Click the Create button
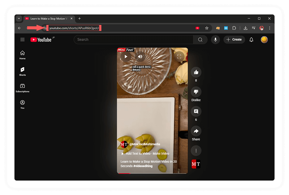This screenshot has width=289, height=195. (x=234, y=40)
